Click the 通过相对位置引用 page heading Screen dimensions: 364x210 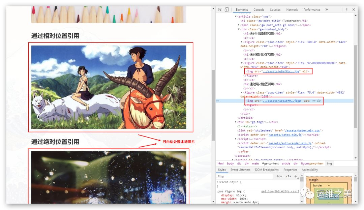(x=55, y=36)
